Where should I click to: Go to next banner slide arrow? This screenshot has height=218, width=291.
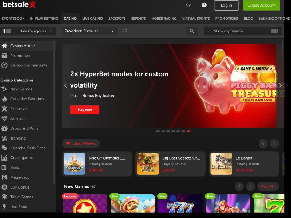(x=280, y=86)
